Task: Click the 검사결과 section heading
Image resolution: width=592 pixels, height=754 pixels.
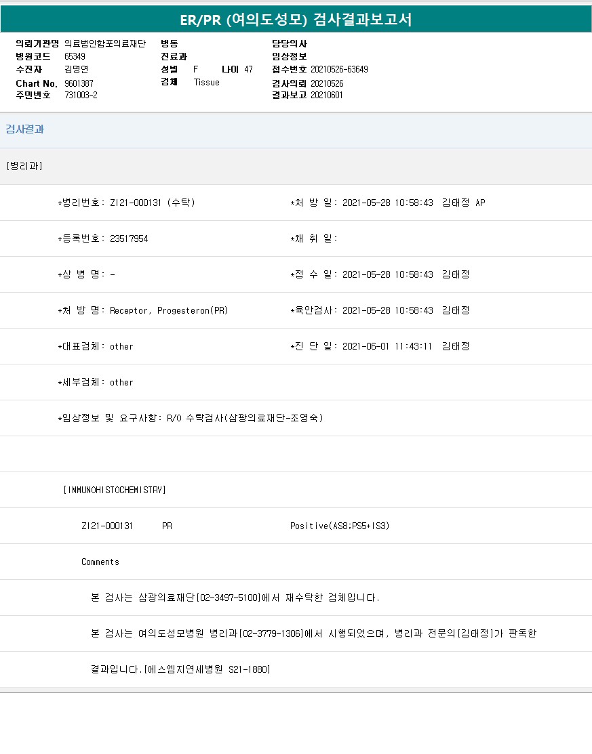Action: [24, 129]
